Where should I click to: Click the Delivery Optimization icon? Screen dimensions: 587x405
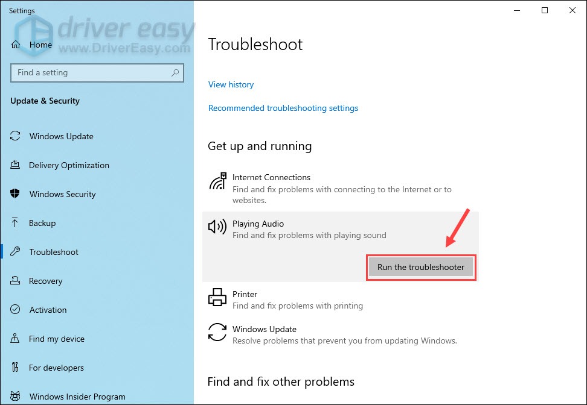pyautogui.click(x=15, y=165)
